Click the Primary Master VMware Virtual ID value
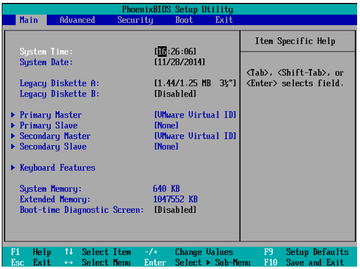 (195, 115)
